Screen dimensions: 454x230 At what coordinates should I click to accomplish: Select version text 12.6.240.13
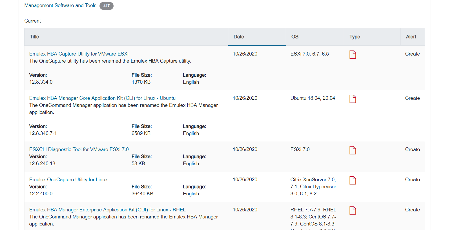(x=42, y=163)
